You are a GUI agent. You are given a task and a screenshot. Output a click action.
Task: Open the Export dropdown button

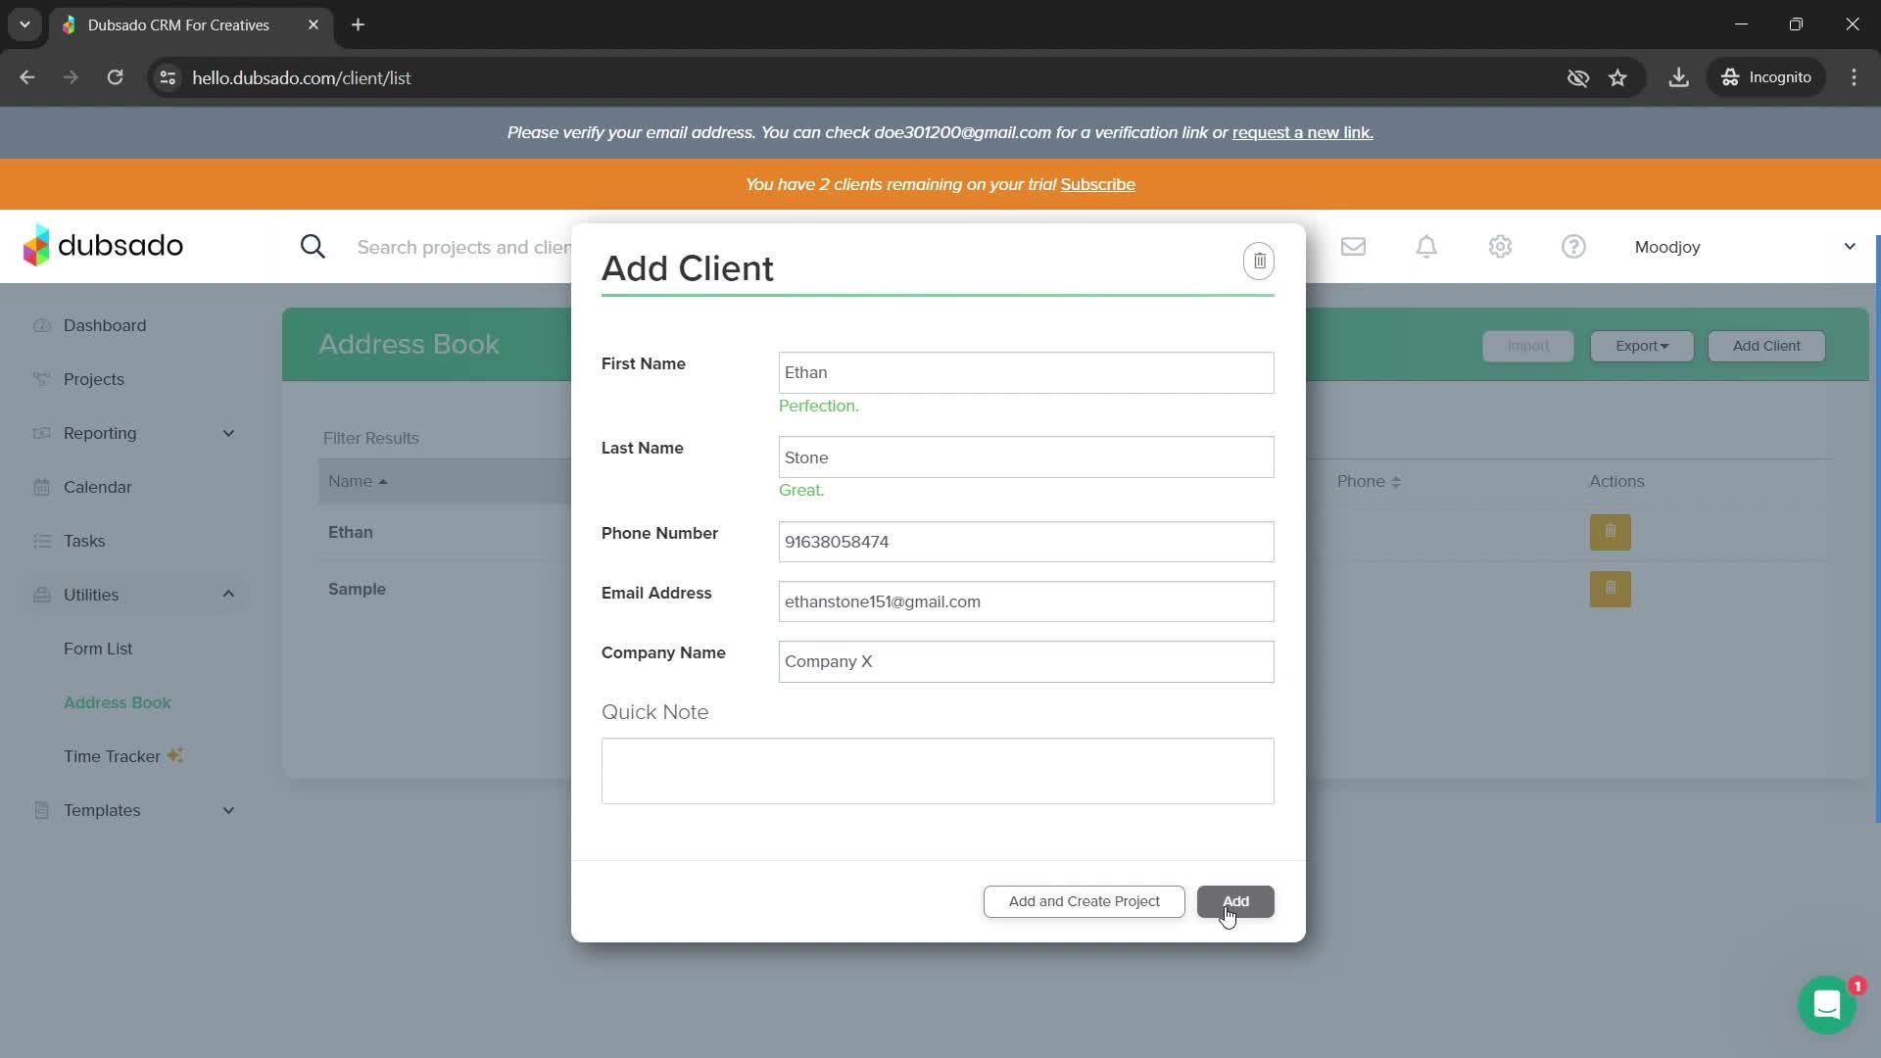tap(1641, 346)
